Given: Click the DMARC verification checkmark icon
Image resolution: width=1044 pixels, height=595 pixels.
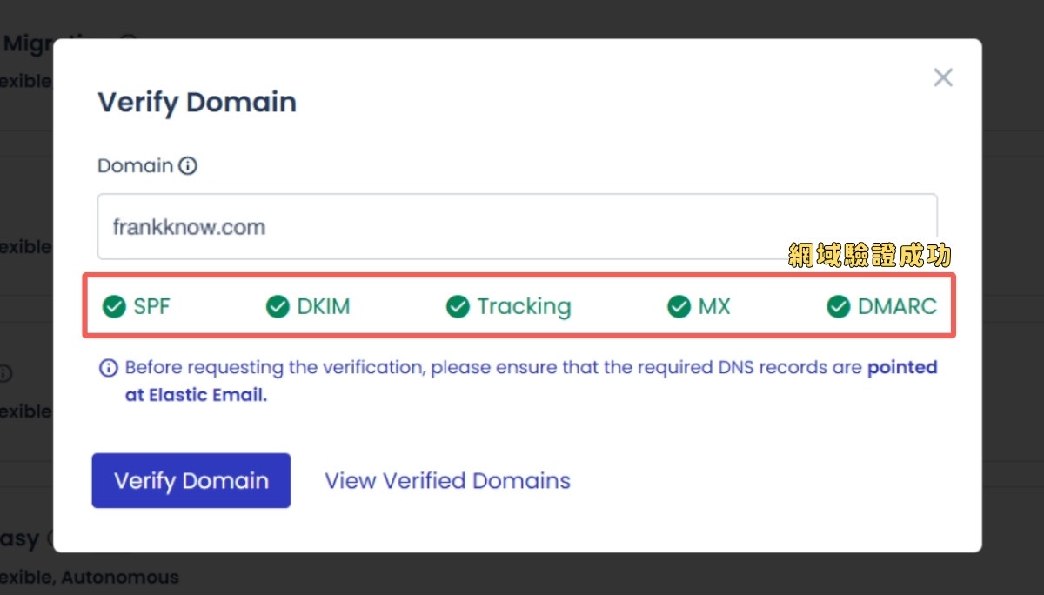Looking at the screenshot, I should [839, 306].
